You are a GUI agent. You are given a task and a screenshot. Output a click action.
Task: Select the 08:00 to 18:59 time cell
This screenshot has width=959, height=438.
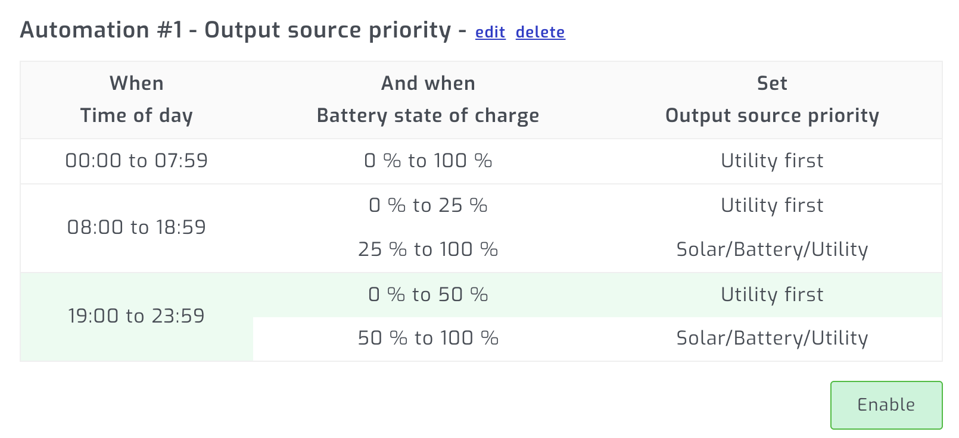136,227
